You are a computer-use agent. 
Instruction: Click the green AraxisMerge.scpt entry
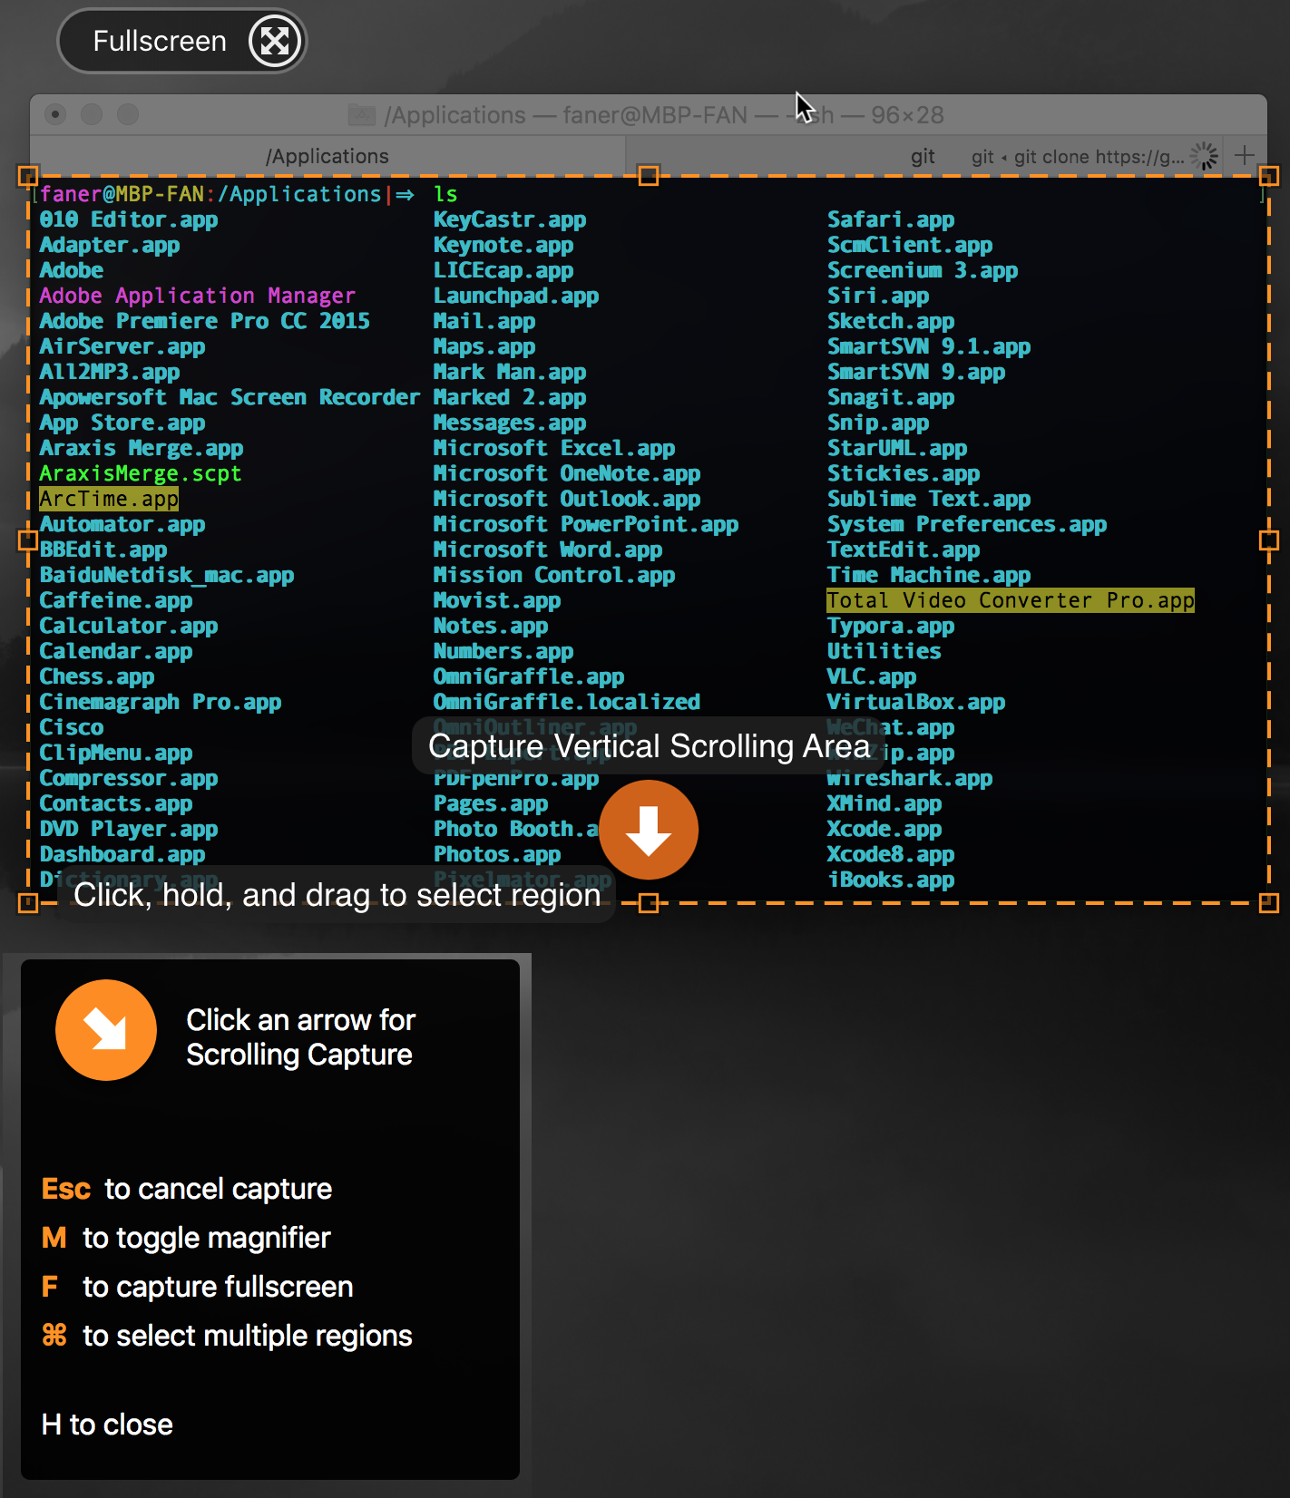click(141, 473)
